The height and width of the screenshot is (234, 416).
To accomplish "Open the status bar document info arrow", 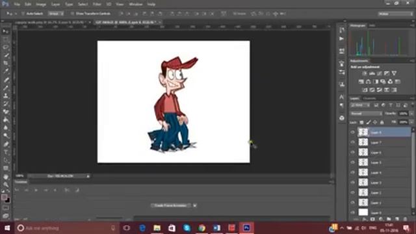I will click(88, 176).
